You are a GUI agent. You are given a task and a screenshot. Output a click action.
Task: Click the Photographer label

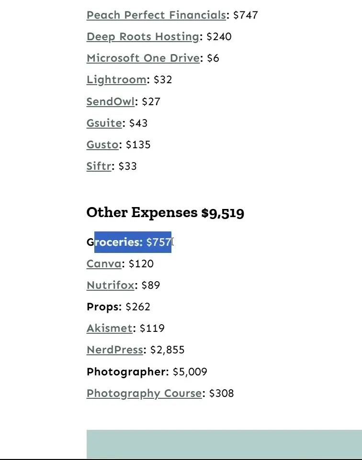127,372
